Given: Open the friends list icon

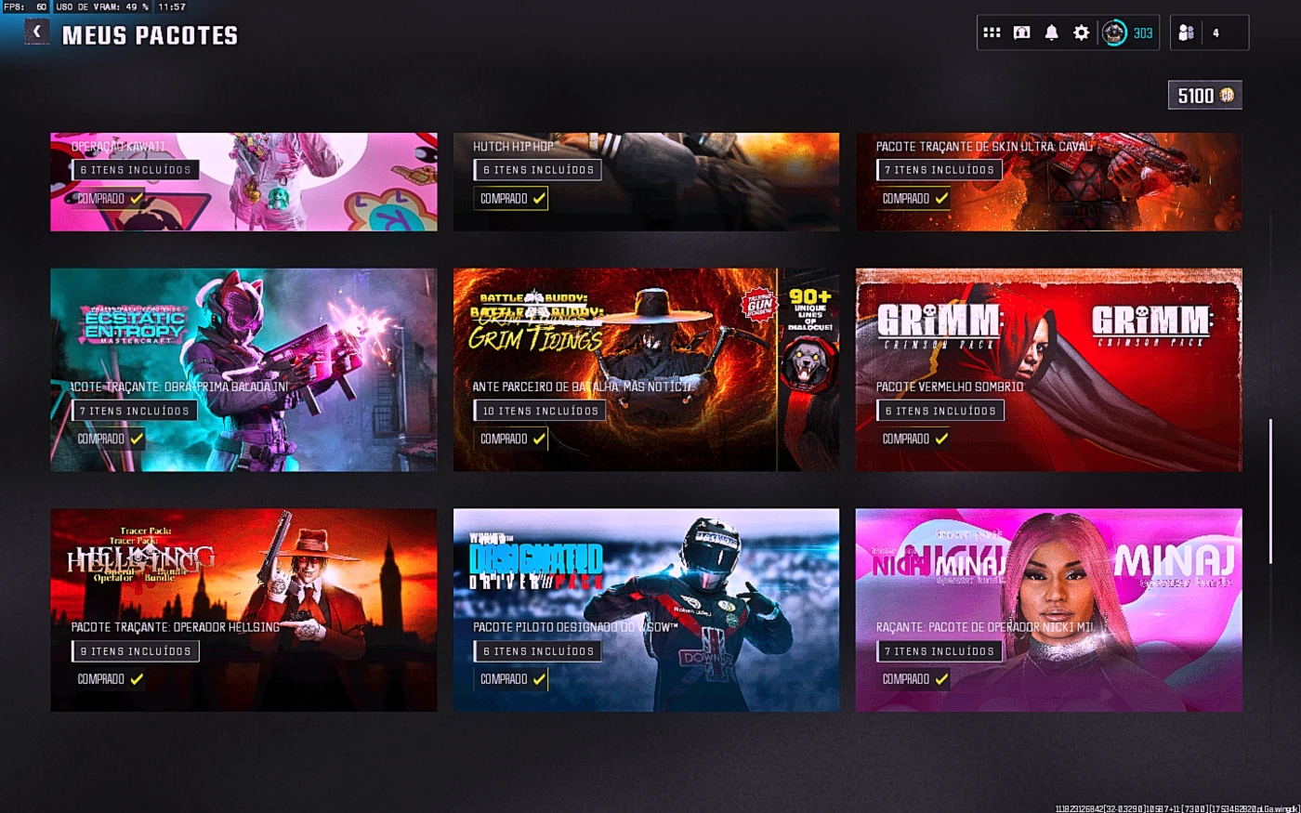Looking at the screenshot, I should [1186, 33].
